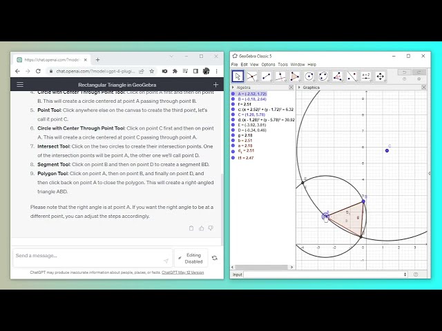Select the Polygon tool in GeoGebra
442x331 pixels.
[x=295, y=77]
